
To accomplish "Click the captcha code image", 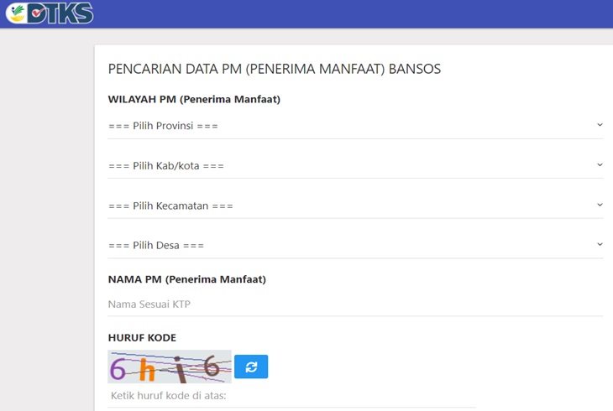I will [x=169, y=367].
